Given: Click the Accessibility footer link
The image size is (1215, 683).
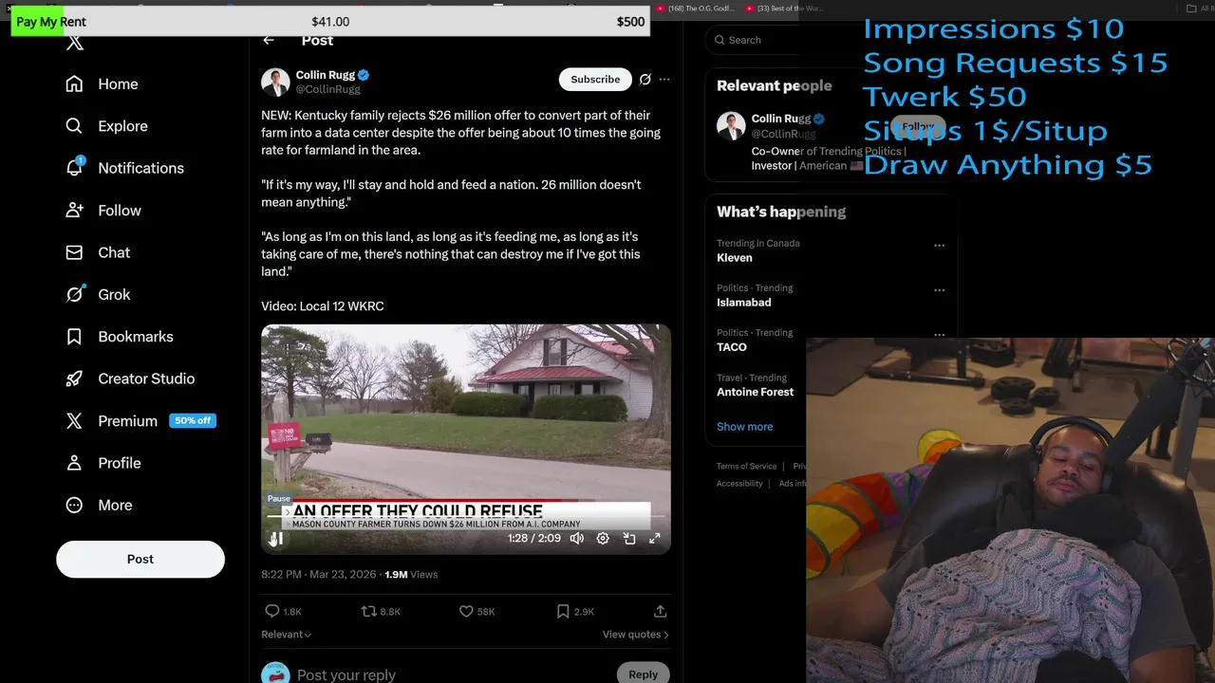Looking at the screenshot, I should [739, 483].
